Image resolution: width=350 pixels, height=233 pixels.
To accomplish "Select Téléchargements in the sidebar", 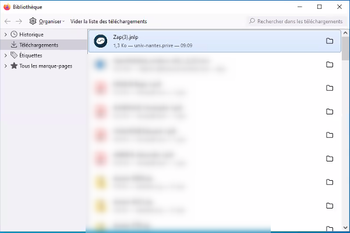I will pyautogui.click(x=38, y=45).
